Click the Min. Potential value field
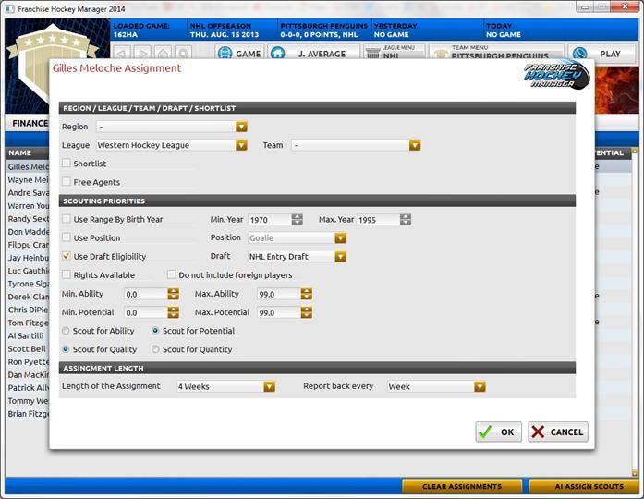644x499 pixels. coord(146,312)
